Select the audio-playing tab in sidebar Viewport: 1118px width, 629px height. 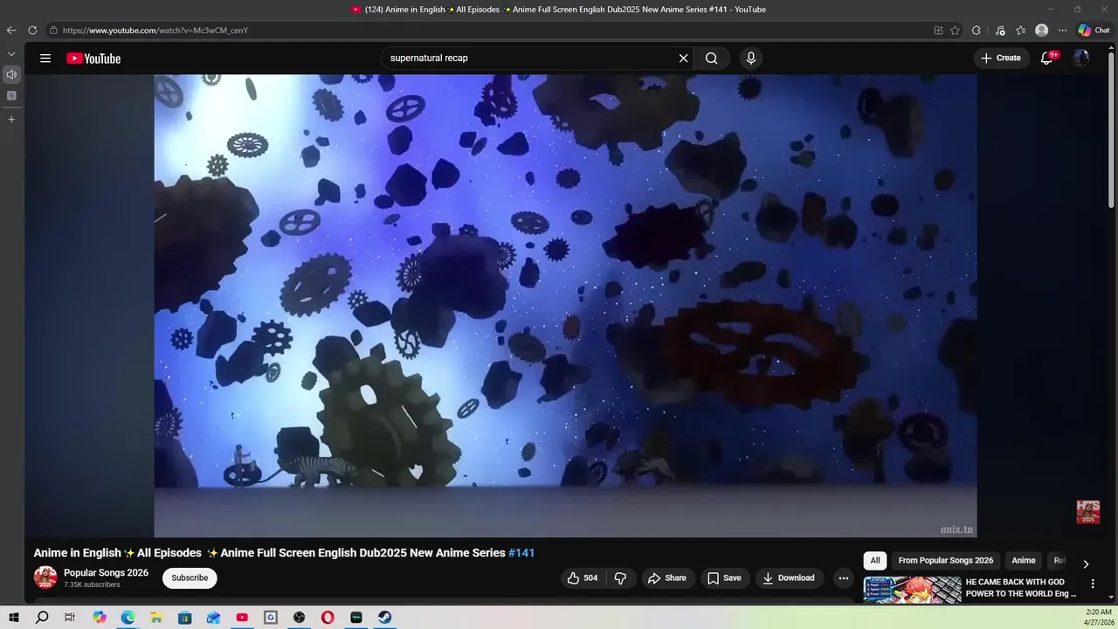point(11,74)
